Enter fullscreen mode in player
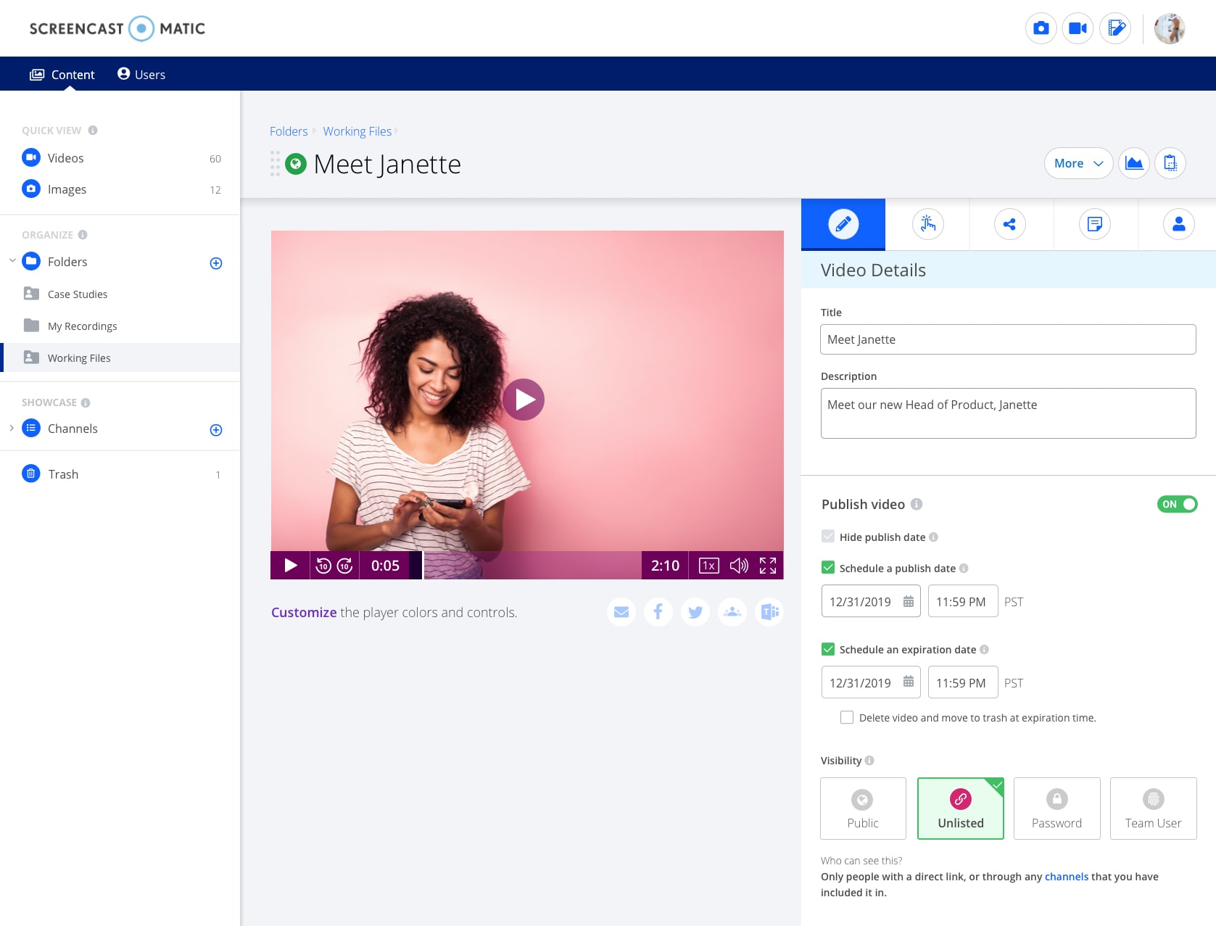 tap(768, 566)
